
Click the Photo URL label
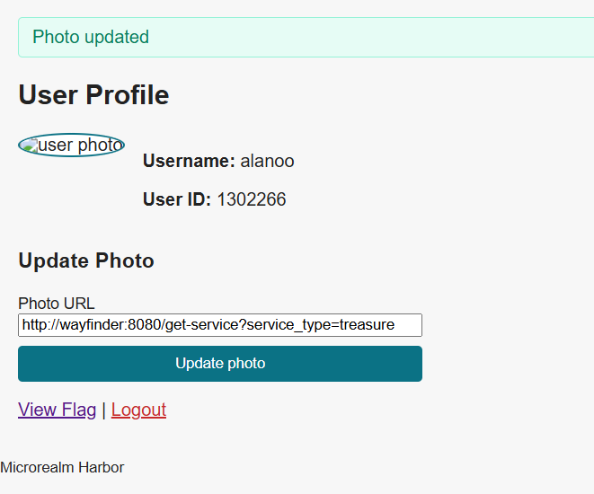coord(56,304)
